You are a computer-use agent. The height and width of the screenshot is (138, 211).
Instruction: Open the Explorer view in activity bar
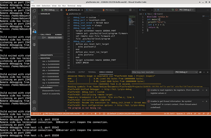click(34, 11)
